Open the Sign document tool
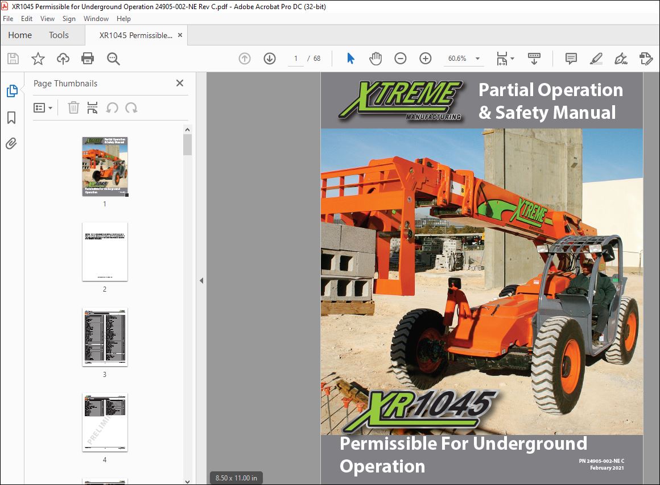660x485 pixels. pyautogui.click(x=621, y=59)
